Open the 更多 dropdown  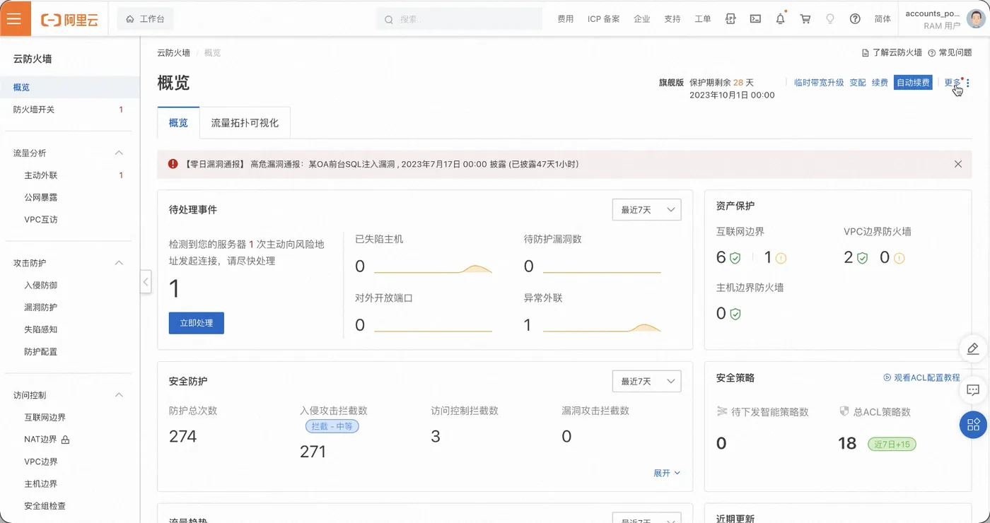[953, 83]
